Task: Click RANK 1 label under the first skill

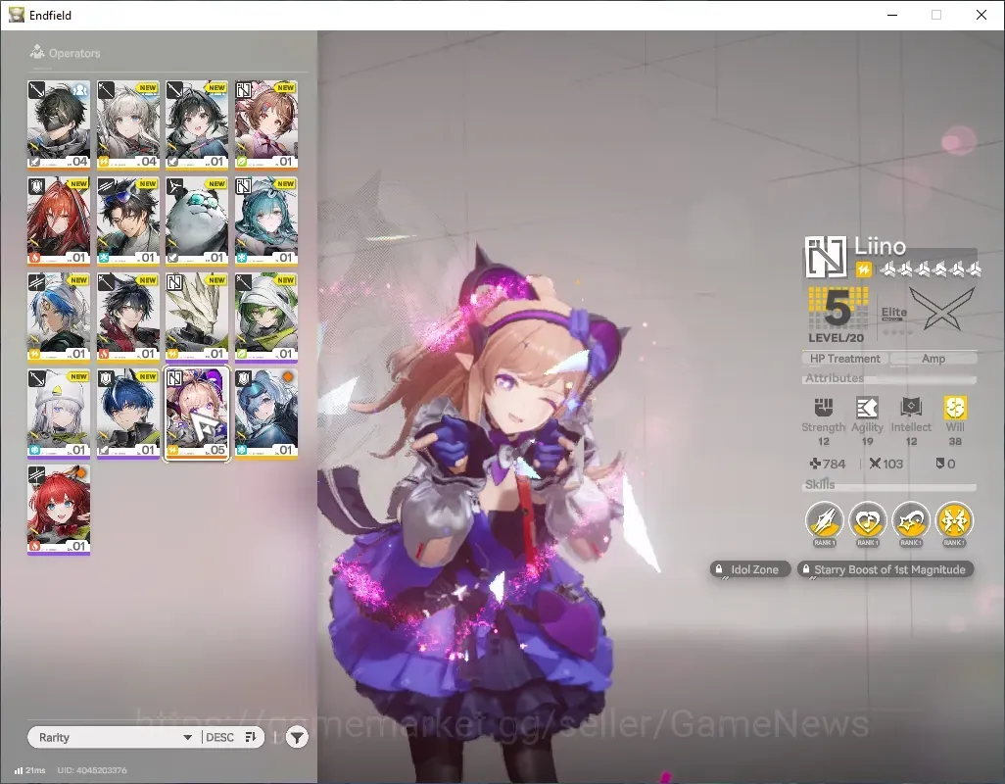Action: tap(824, 542)
